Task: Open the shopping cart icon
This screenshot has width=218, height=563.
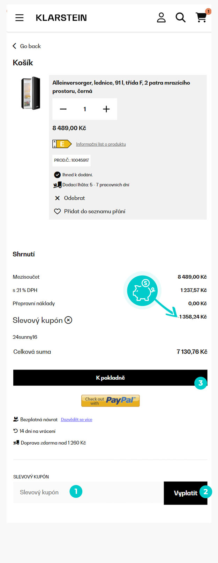Action: 201,17
